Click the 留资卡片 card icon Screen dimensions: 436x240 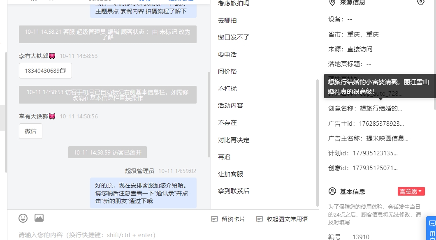[214, 219]
